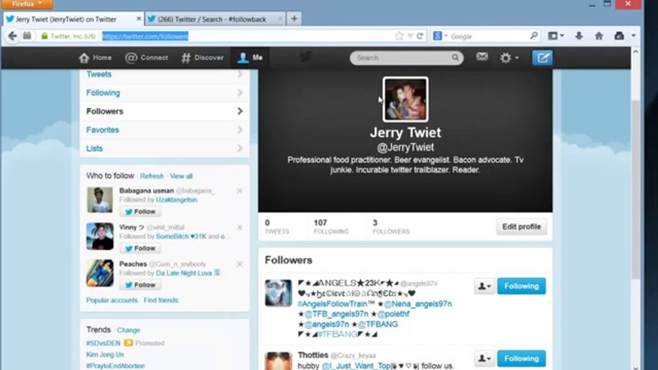Open the Kim Jong Un trend
The width and height of the screenshot is (658, 370).
[105, 355]
